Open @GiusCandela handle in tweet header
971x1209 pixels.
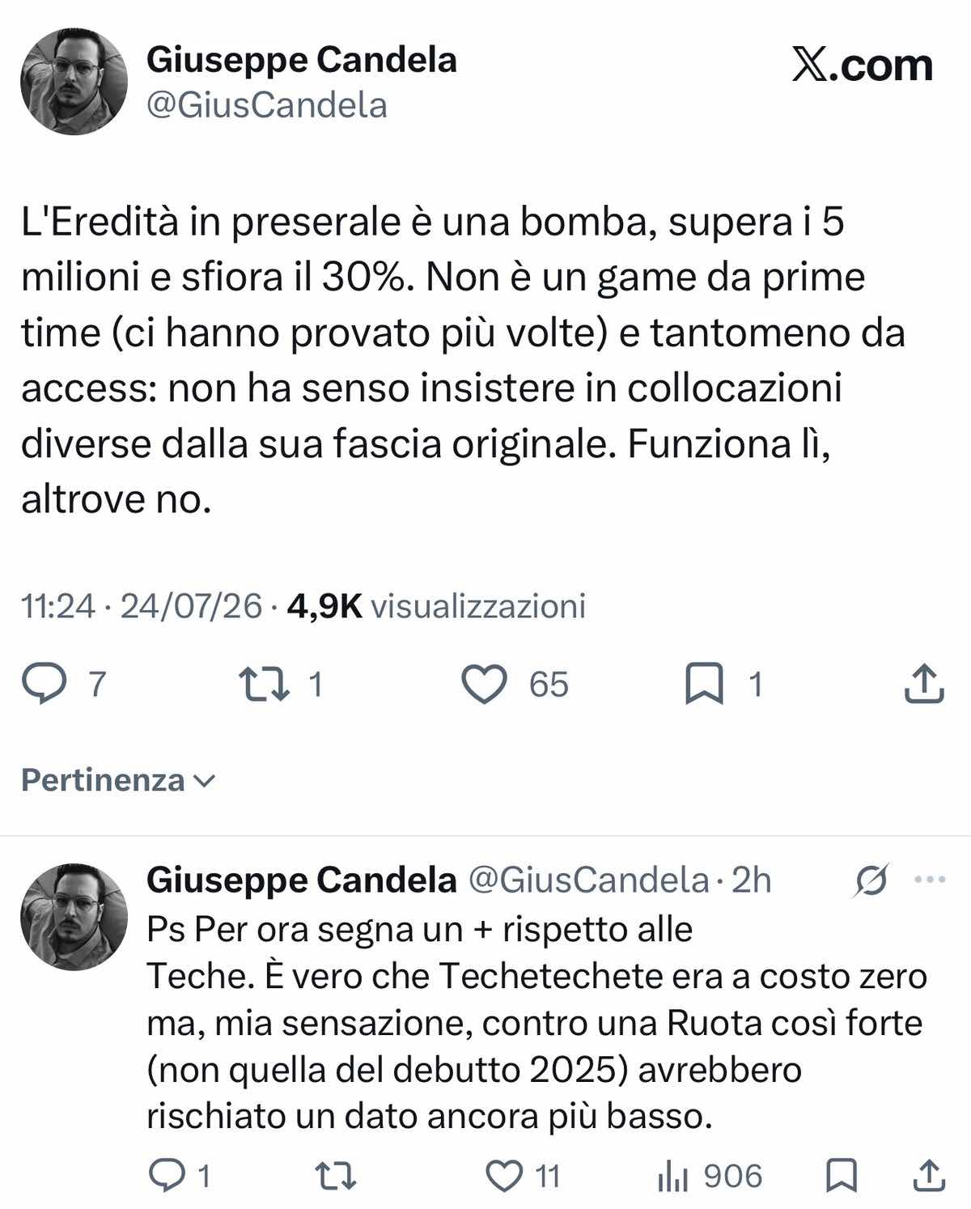point(267,105)
